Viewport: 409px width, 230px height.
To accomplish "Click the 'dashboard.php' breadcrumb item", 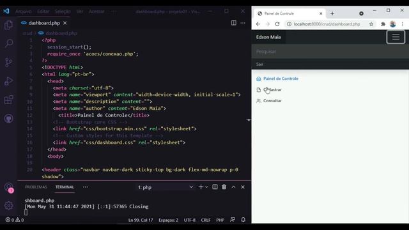I will tap(58, 33).
